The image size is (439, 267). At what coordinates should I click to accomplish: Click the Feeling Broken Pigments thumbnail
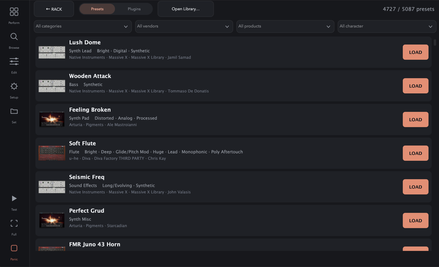pyautogui.click(x=52, y=120)
